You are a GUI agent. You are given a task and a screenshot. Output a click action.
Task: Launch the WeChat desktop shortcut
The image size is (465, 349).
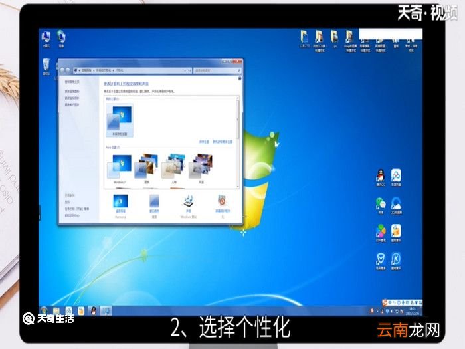click(381, 205)
